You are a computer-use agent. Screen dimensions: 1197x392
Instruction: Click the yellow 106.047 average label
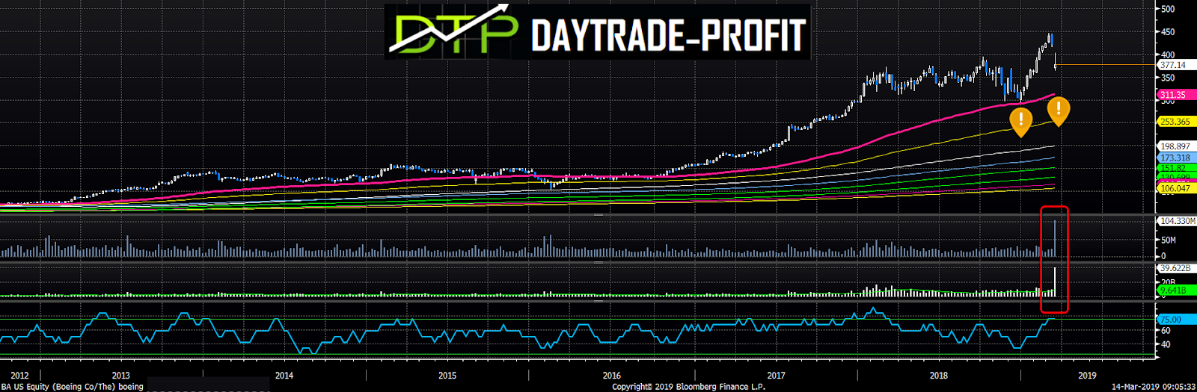[1176, 189]
